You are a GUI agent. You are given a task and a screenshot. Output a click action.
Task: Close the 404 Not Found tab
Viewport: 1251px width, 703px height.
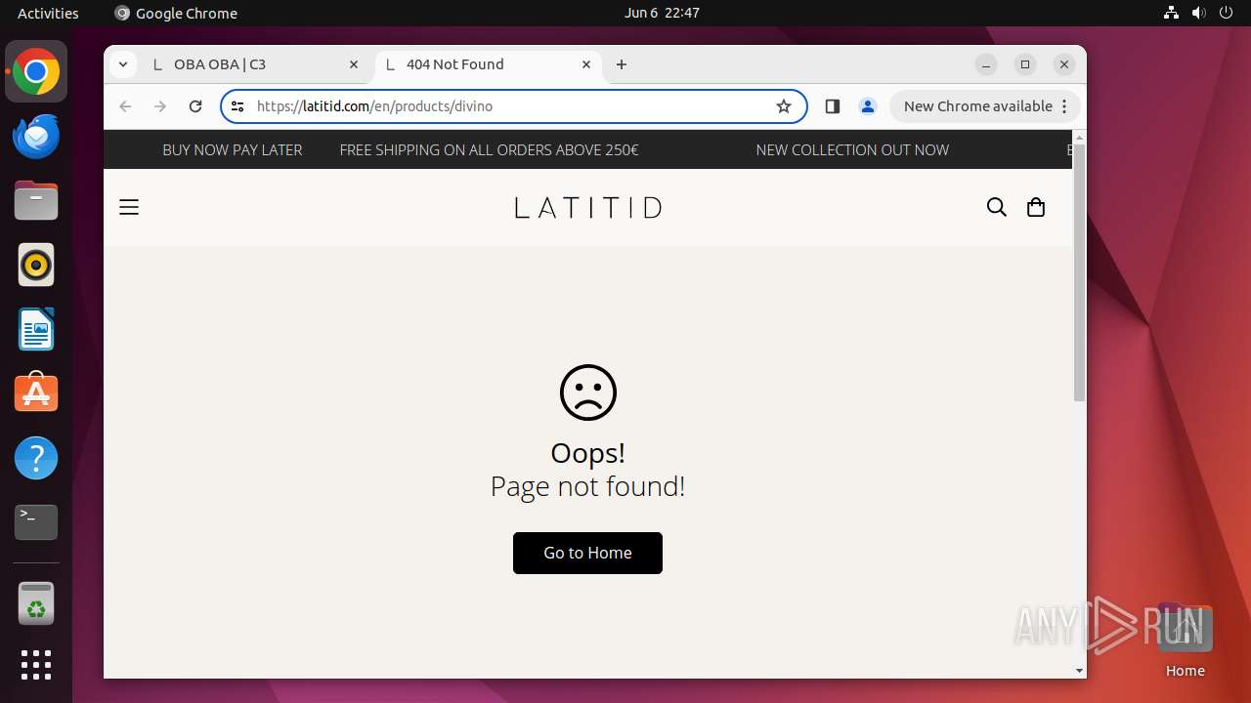click(586, 64)
